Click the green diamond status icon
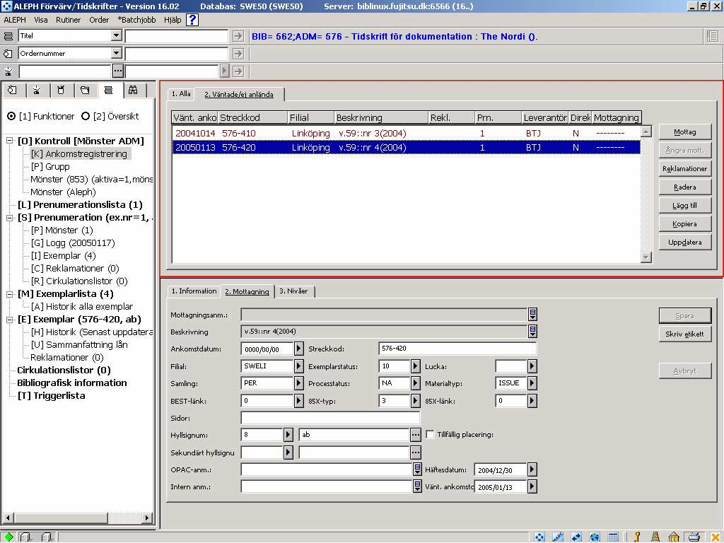Viewport: 724px width, 543px height. point(8,537)
